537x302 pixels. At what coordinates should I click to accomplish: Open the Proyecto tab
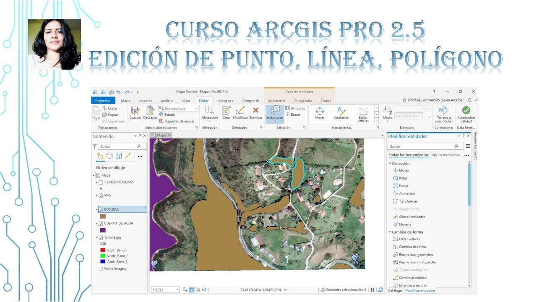tap(103, 101)
